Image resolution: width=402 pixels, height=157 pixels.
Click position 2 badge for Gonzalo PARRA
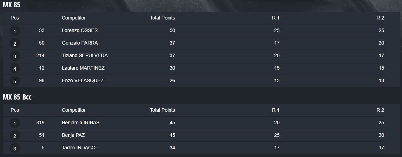pyautogui.click(x=15, y=44)
